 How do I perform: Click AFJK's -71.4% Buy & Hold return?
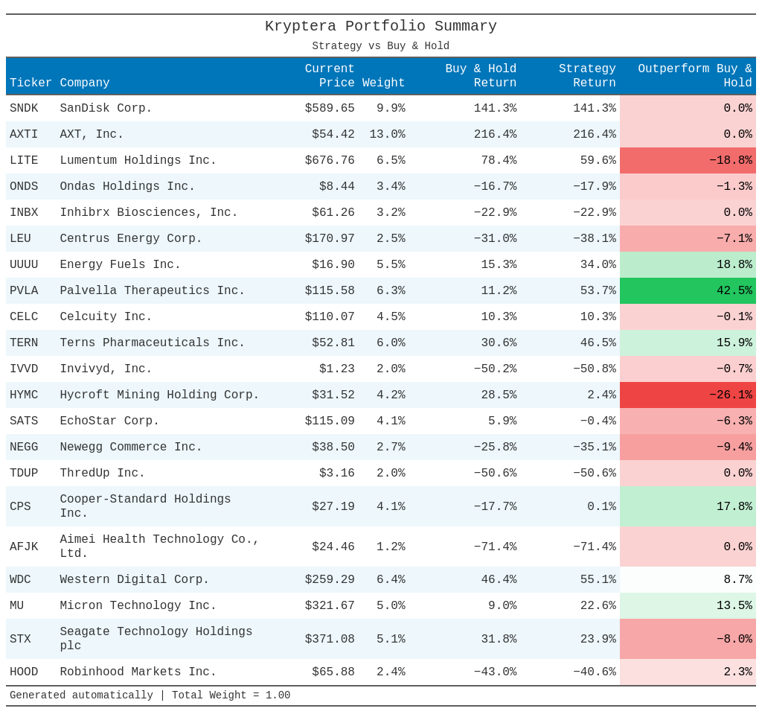495,547
